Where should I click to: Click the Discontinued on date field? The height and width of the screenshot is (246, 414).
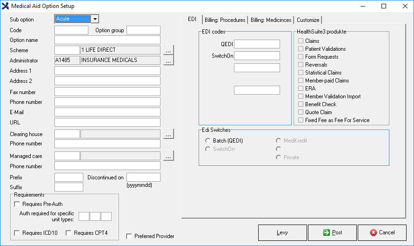click(x=143, y=178)
